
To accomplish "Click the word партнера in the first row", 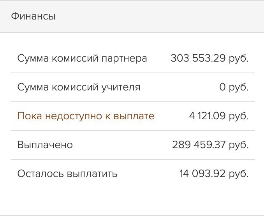I will tap(124, 58).
